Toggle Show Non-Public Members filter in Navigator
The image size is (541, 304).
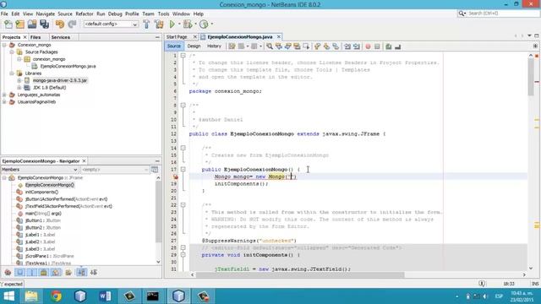tap(44, 272)
